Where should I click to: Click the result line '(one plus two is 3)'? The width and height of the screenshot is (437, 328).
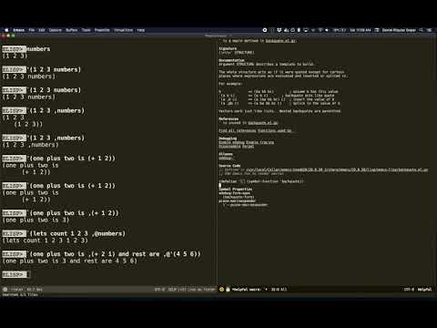36,220
